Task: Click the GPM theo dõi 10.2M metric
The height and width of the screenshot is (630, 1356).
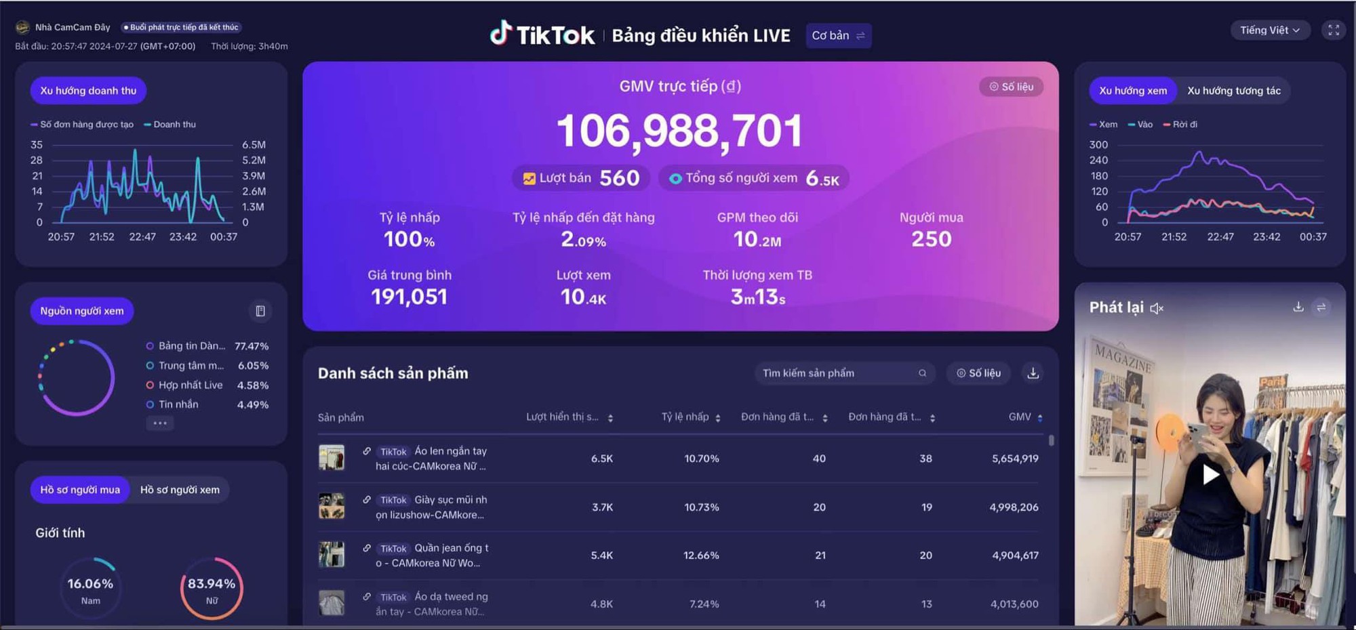Action: click(757, 230)
